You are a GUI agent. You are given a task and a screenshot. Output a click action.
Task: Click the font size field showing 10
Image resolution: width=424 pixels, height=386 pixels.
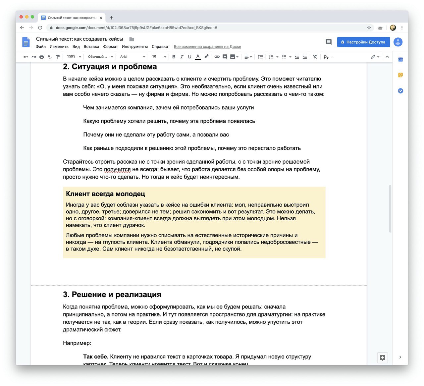click(x=154, y=57)
